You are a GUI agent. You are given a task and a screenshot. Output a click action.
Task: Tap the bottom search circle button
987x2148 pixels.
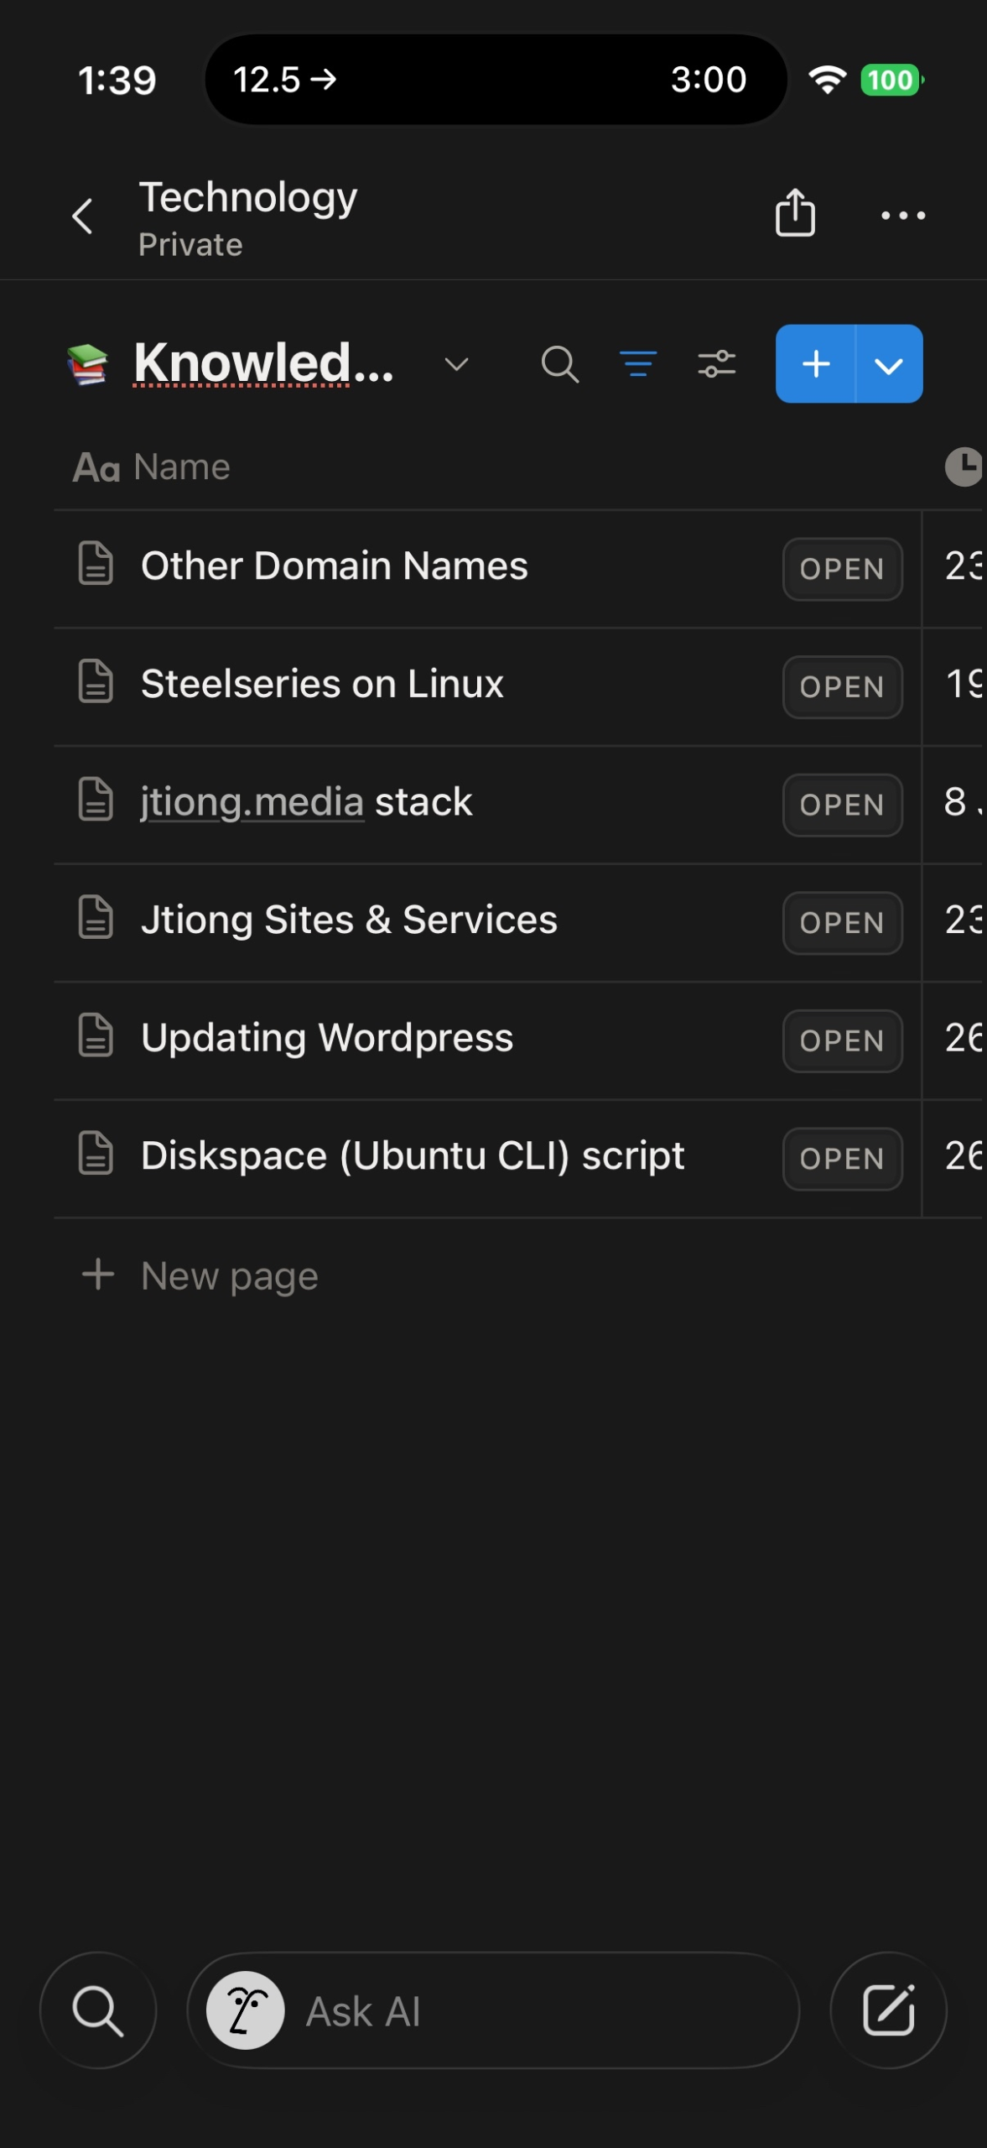point(98,2010)
